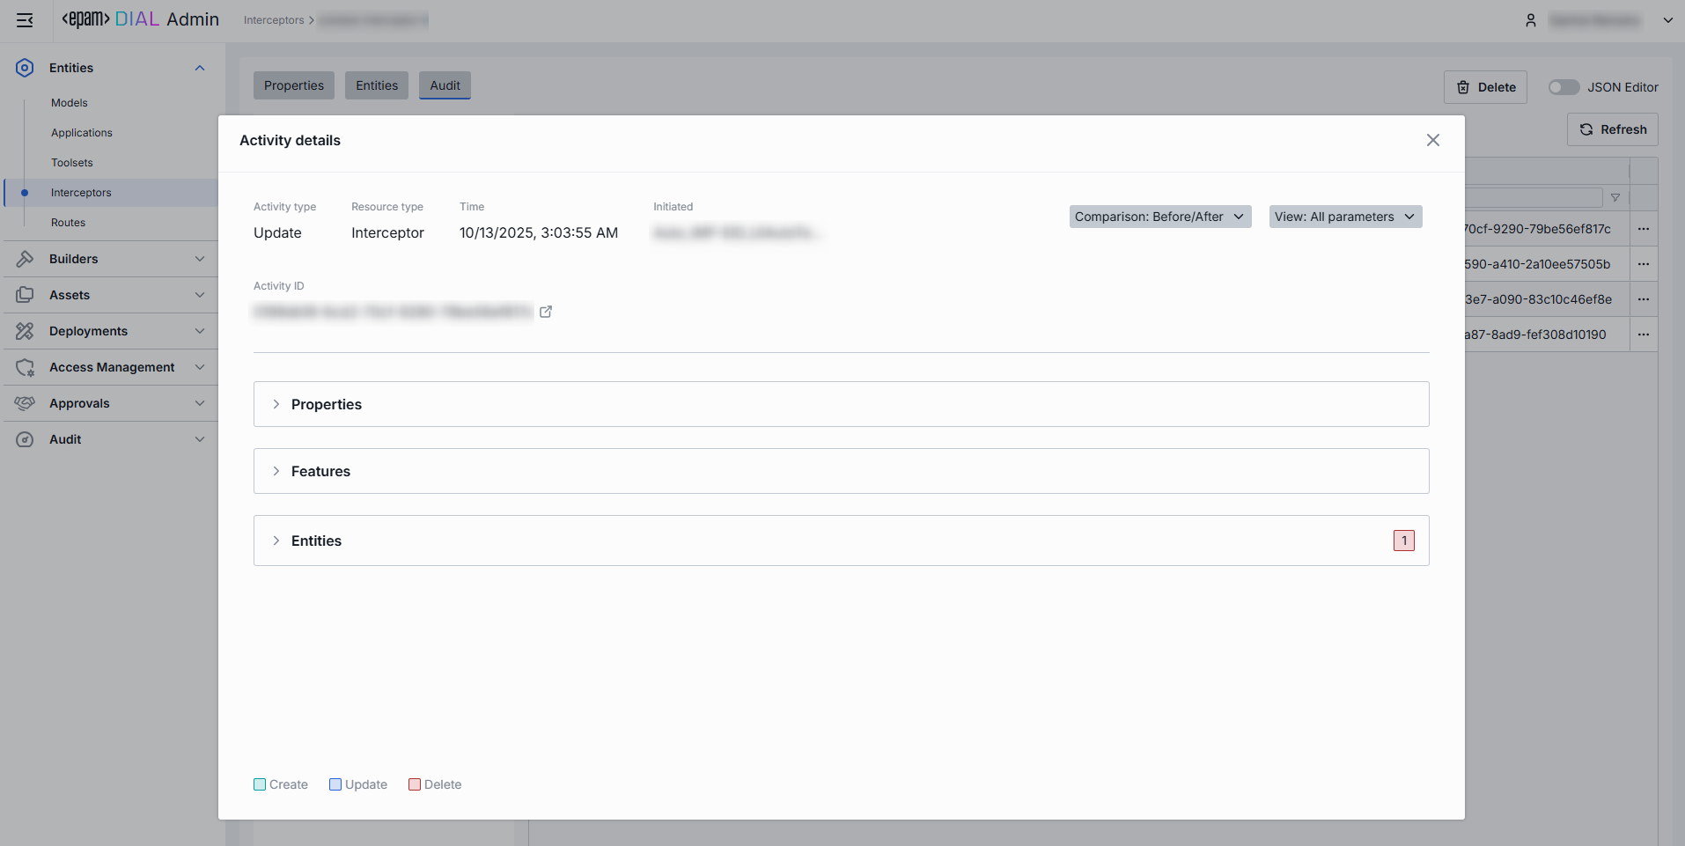This screenshot has width=1685, height=846.
Task: Click the Deployments sidebar icon
Action: coord(25,331)
